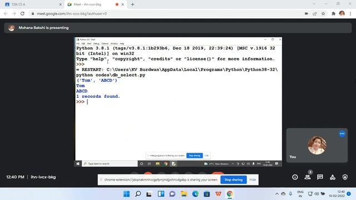Open WPS Office from taskbar
This screenshot has height=200, width=356.
coord(218,194)
